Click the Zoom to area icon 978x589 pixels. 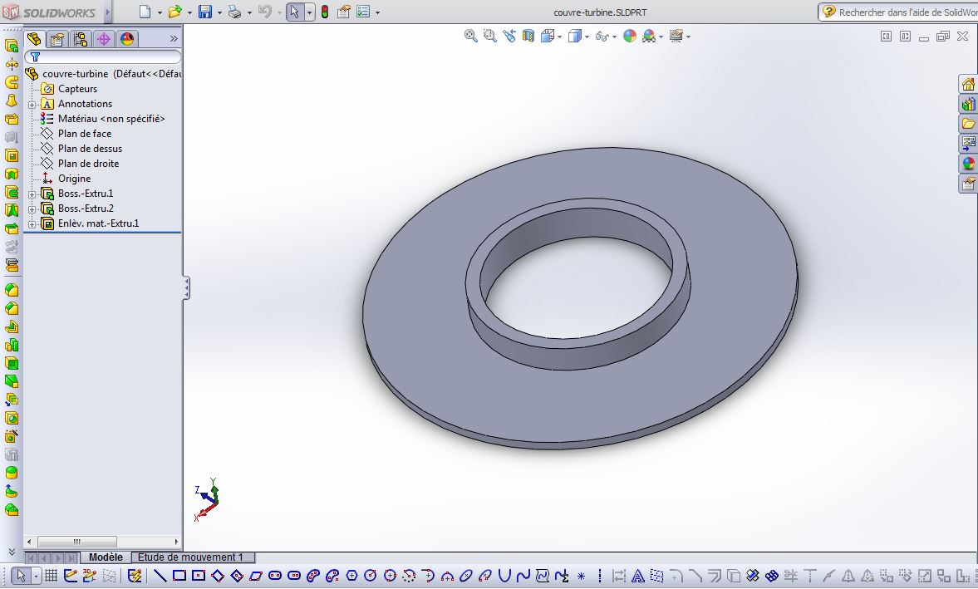coord(490,37)
